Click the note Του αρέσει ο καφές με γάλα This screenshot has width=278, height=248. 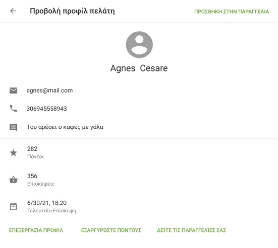coord(65,127)
